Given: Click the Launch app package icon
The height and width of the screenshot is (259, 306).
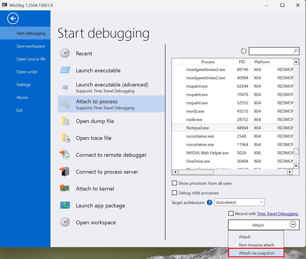Looking at the screenshot, I should pos(65,205).
